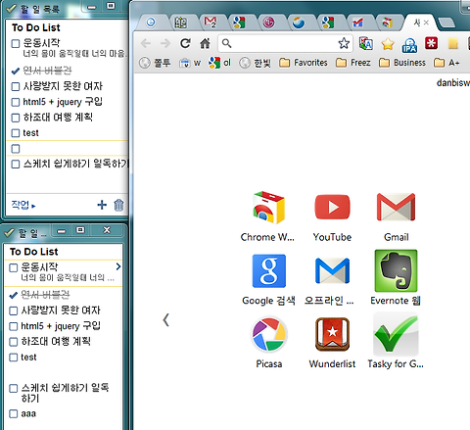This screenshot has height=430, width=470.
Task: Select 스케치 쉽게하기 task text in bottom list
Action: (x=65, y=393)
